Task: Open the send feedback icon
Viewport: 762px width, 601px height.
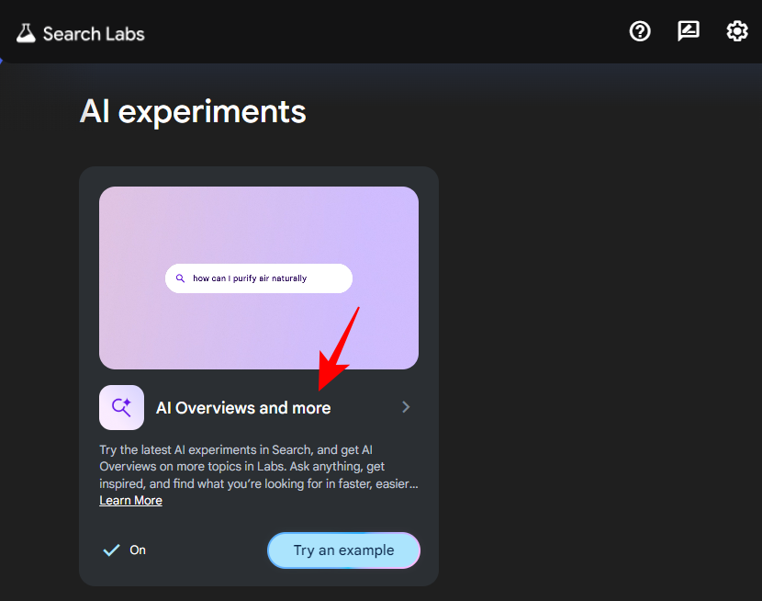Action: coord(689,31)
